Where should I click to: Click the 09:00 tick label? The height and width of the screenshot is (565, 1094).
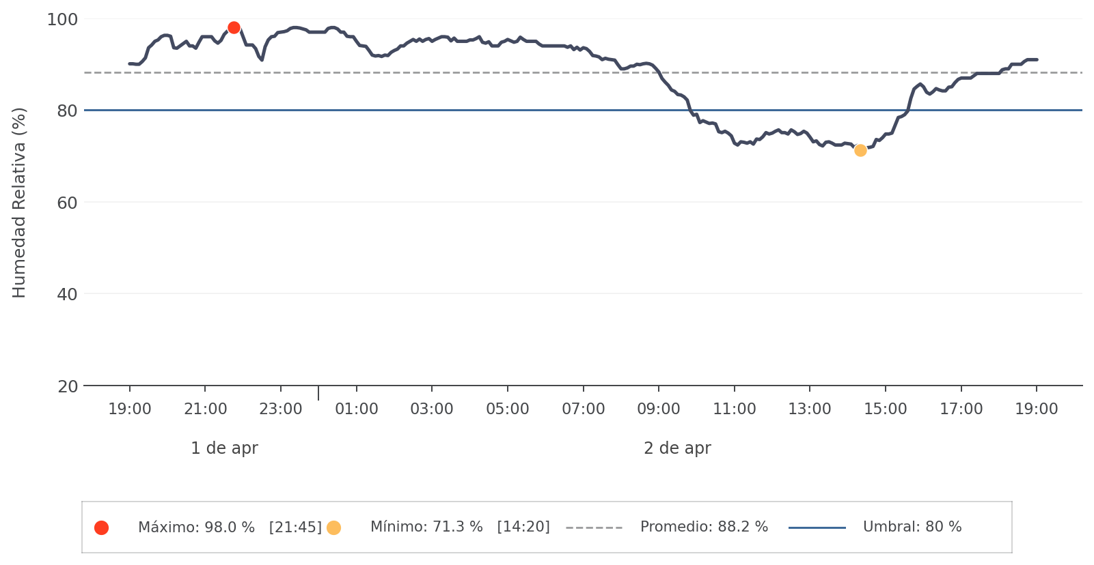click(x=659, y=409)
